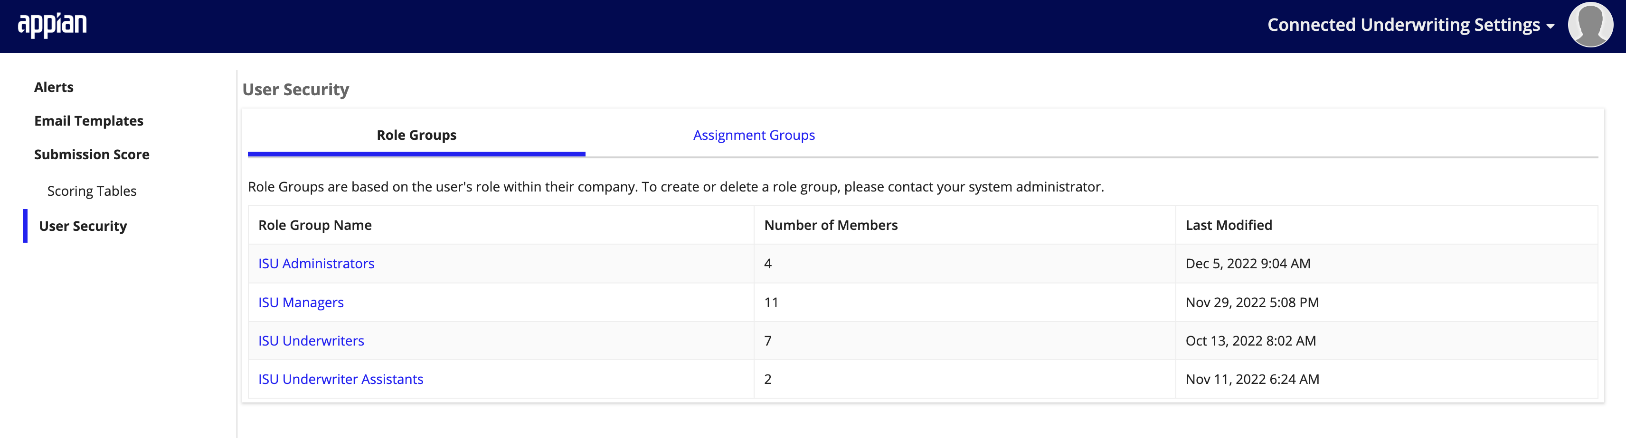Click the Dec 5, 2022 9:04 AM date
Image resolution: width=1626 pixels, height=438 pixels.
(1248, 264)
